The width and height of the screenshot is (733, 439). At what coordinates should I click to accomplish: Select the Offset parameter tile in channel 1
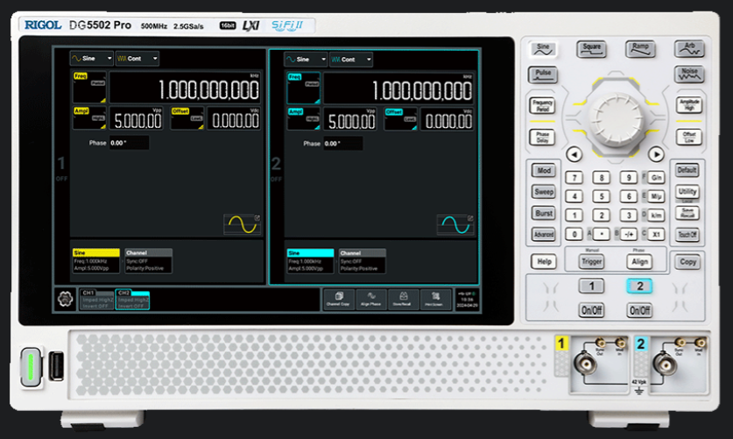click(x=187, y=118)
